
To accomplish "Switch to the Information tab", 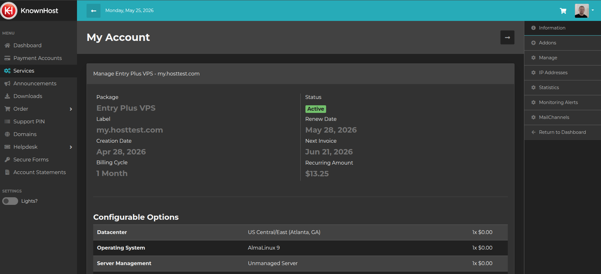I will point(563,28).
